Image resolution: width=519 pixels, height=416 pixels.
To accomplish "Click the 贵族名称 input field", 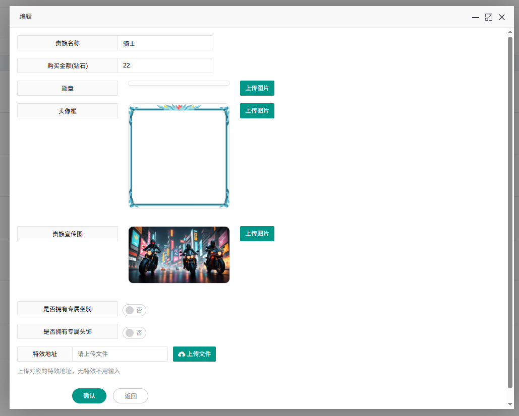I will point(165,43).
